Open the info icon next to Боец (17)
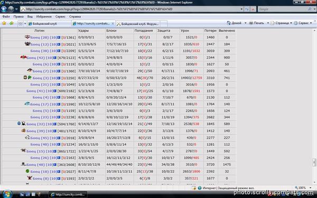The image size is (317, 198). click(x=59, y=104)
